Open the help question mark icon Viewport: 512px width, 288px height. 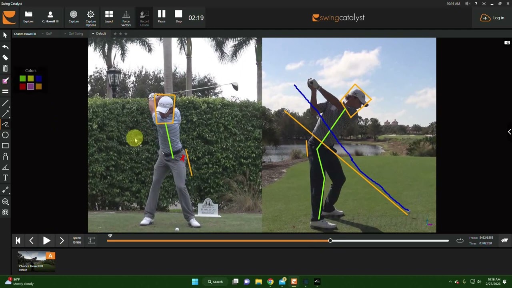[x=476, y=4]
